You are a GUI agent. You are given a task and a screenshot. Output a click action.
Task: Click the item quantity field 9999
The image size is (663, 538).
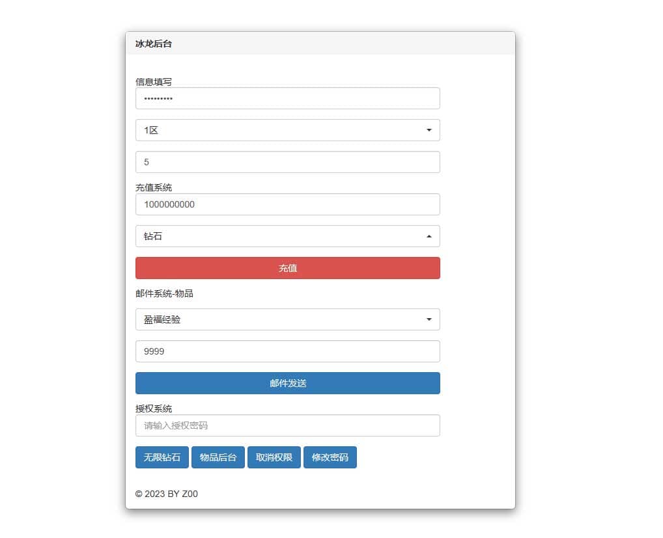287,351
